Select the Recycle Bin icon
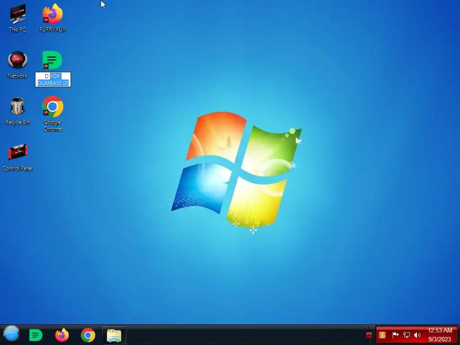 (x=18, y=111)
